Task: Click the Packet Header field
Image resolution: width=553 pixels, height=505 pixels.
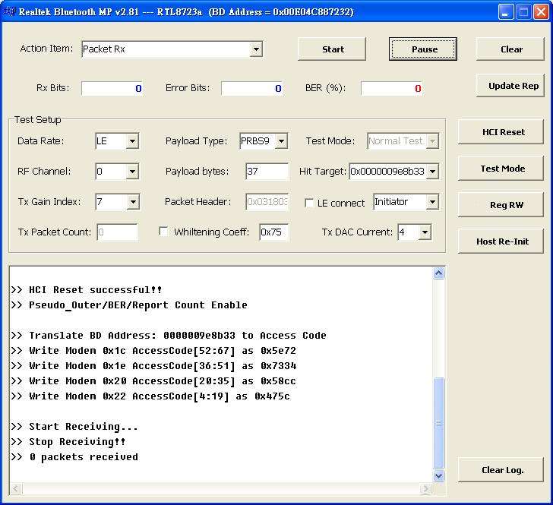Action: click(267, 202)
